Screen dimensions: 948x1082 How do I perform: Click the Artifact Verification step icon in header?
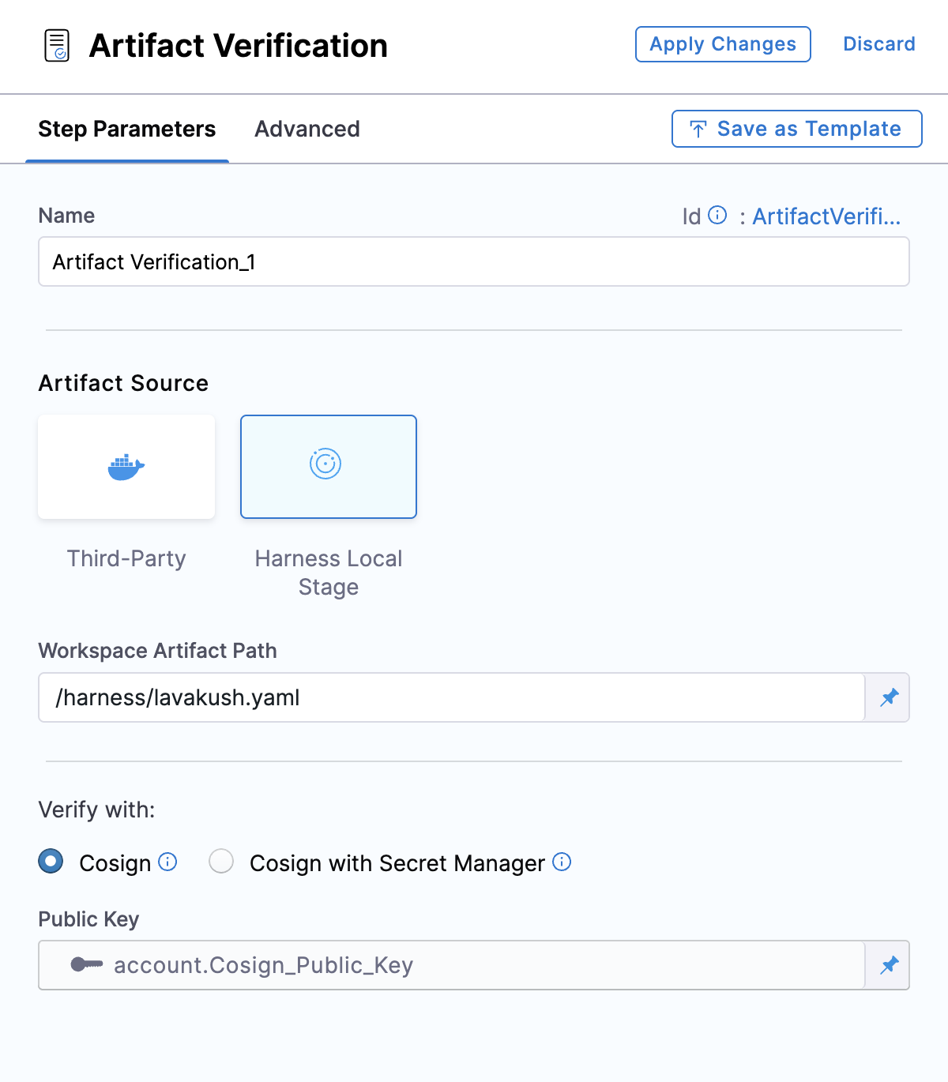[56, 46]
